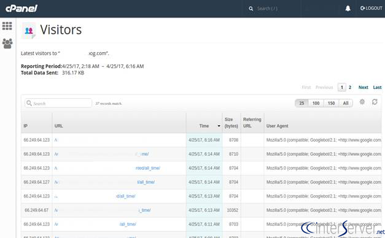Select the size value 8708
This screenshot has height=238, width=385.
click(233, 140)
